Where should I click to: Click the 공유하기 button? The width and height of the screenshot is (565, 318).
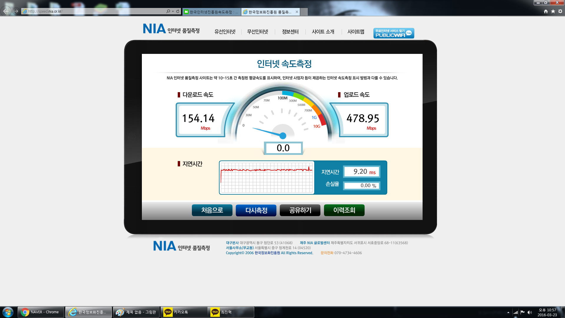click(x=300, y=210)
